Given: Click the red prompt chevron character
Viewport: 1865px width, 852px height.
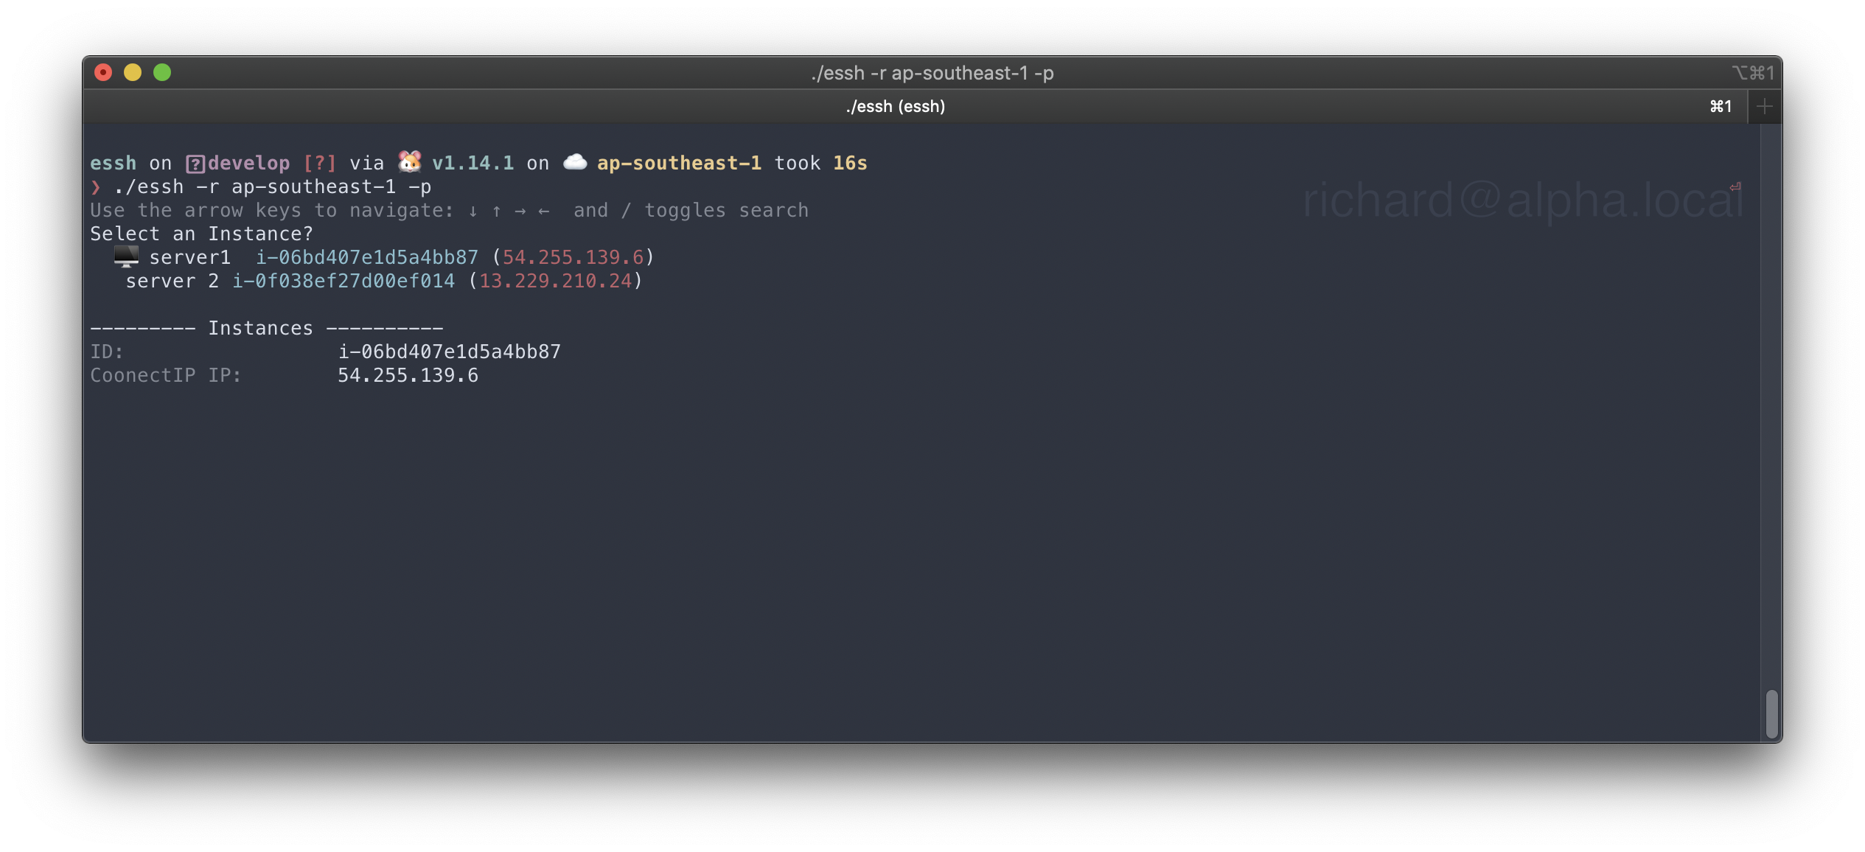Looking at the screenshot, I should (96, 187).
